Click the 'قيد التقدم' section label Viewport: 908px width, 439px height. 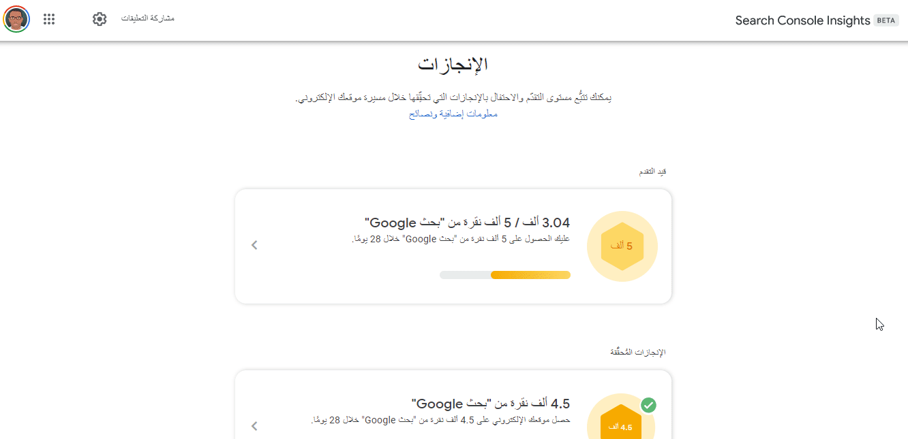click(652, 172)
